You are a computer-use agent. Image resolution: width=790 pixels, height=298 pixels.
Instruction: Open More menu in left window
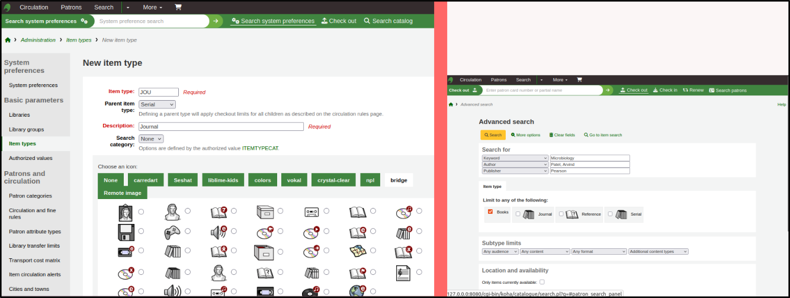point(152,7)
